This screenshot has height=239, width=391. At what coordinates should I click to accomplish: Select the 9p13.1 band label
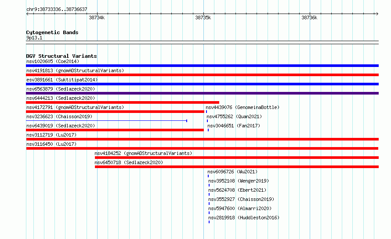click(34, 38)
